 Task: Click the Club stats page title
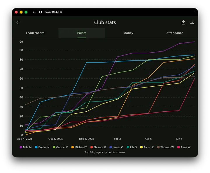[x=105, y=22]
